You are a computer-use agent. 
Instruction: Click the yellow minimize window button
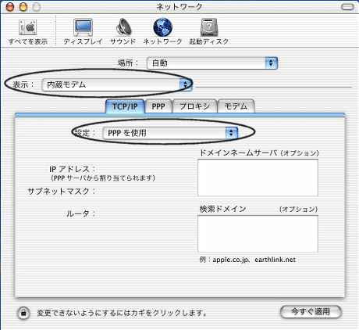click(23, 7)
